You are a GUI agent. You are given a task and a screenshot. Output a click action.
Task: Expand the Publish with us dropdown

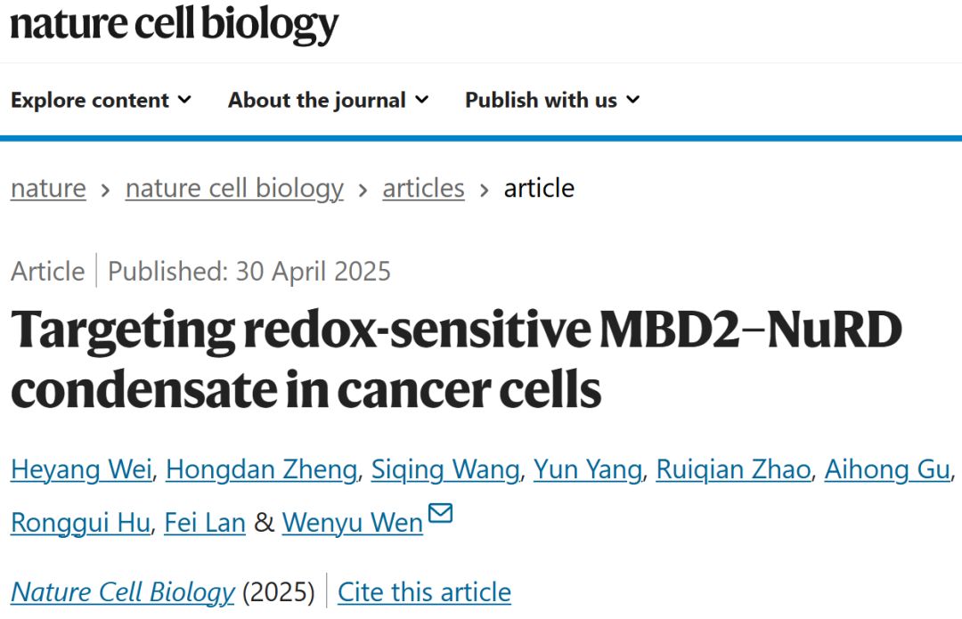pyautogui.click(x=552, y=100)
